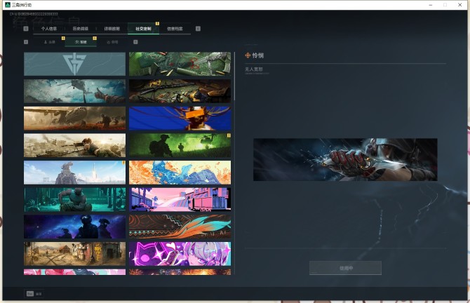Select the highlighted green banner sub-tab

(81, 42)
